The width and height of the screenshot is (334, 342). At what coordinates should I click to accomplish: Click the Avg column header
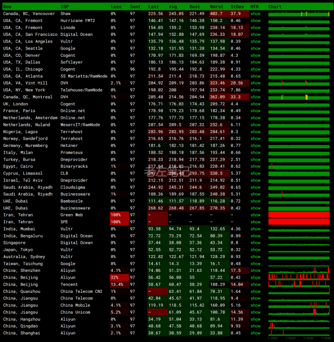coord(173,7)
